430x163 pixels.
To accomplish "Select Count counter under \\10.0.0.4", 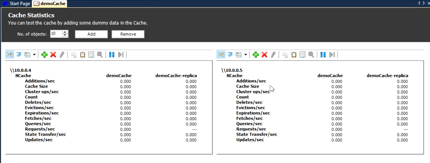I will 31,97.
